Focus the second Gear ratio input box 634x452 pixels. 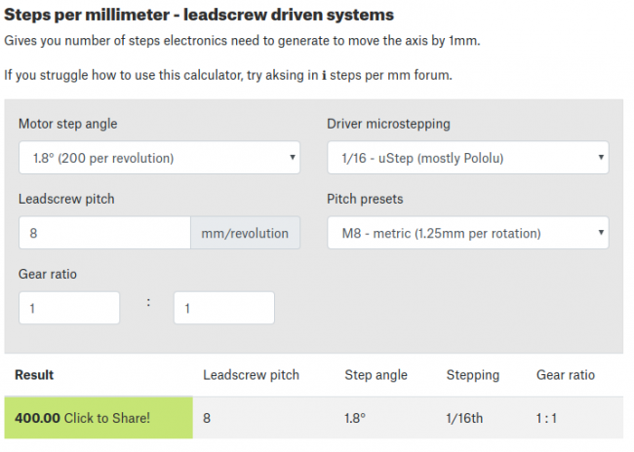(223, 308)
